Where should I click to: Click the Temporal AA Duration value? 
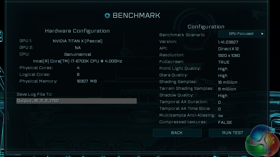[x=219, y=102]
